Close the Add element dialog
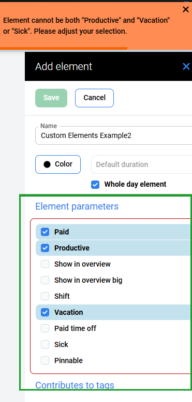192x402 pixels. [x=186, y=67]
